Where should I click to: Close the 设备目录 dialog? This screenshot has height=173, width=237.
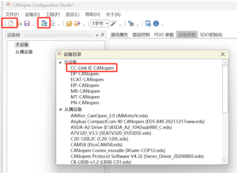pyautogui.click(x=223, y=54)
